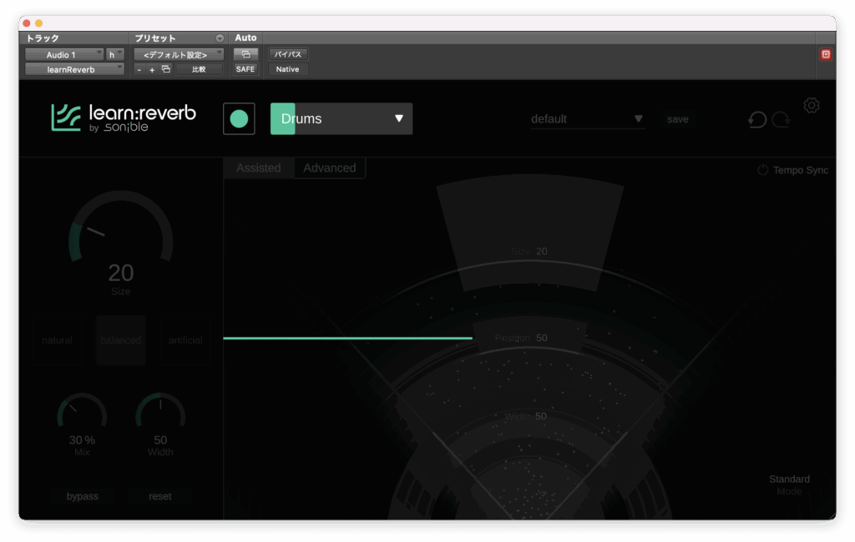The height and width of the screenshot is (542, 855).
Task: Open the plugin settings gear
Action: click(812, 105)
